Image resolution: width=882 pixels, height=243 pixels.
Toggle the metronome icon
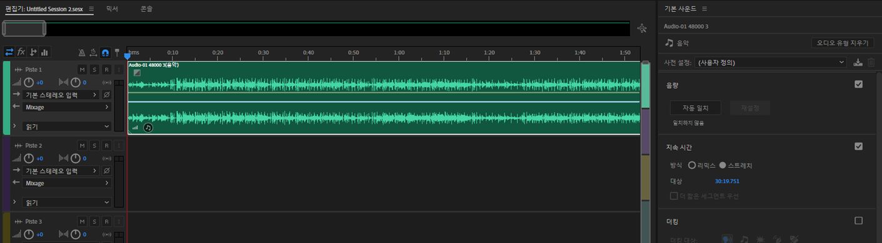pos(82,53)
